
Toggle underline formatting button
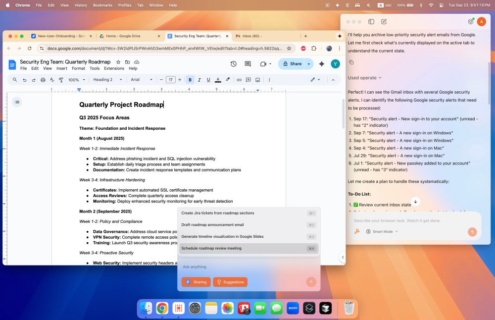208,80
